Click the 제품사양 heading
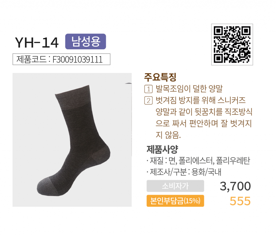The width and height of the screenshot is (276, 235). pyautogui.click(x=162, y=149)
